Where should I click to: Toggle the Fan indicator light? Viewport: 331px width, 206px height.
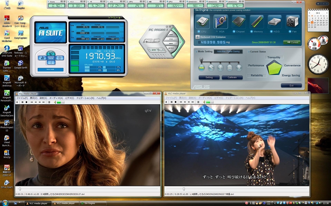pos(290,32)
